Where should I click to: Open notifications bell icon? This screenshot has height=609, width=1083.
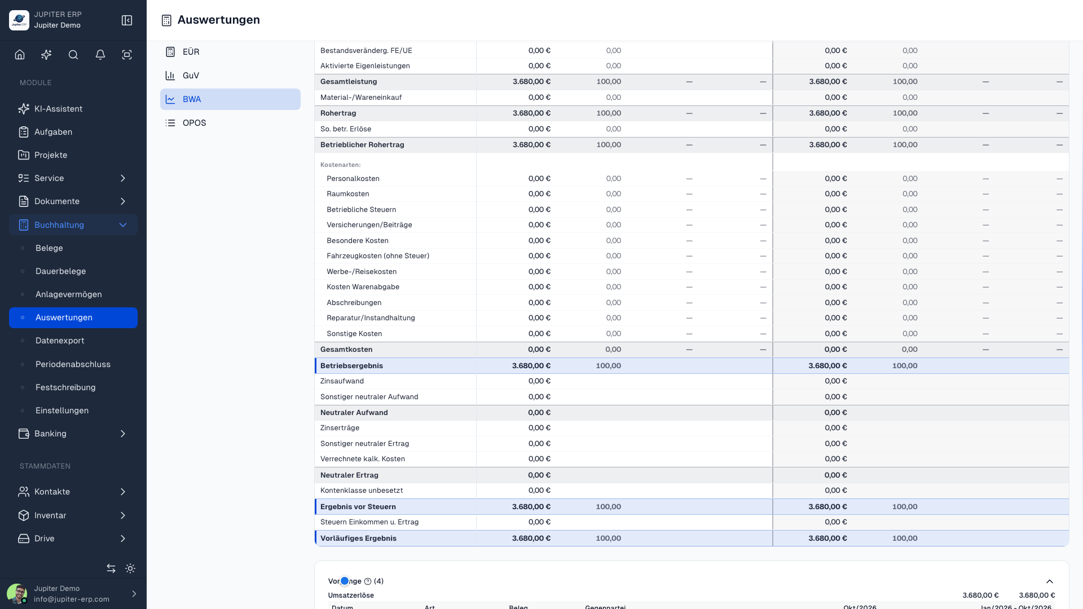pyautogui.click(x=100, y=55)
